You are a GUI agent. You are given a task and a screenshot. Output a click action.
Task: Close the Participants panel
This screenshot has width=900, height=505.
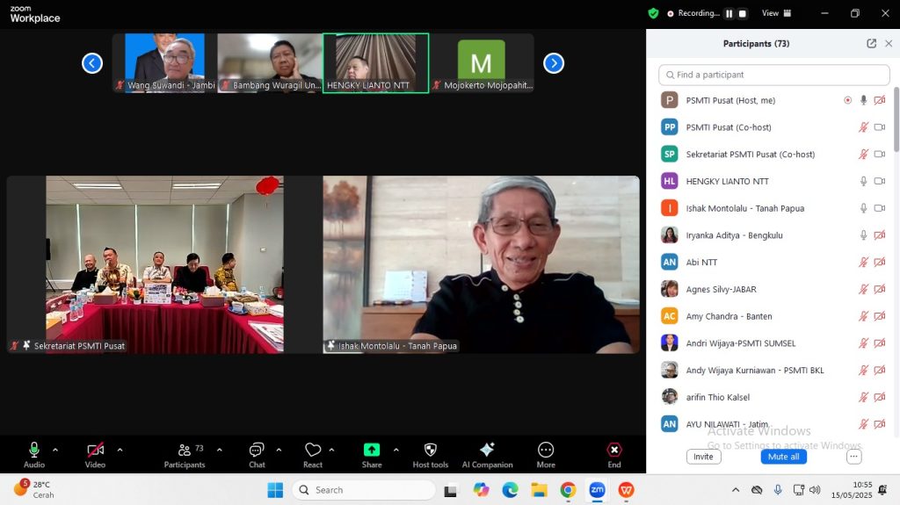pos(889,44)
